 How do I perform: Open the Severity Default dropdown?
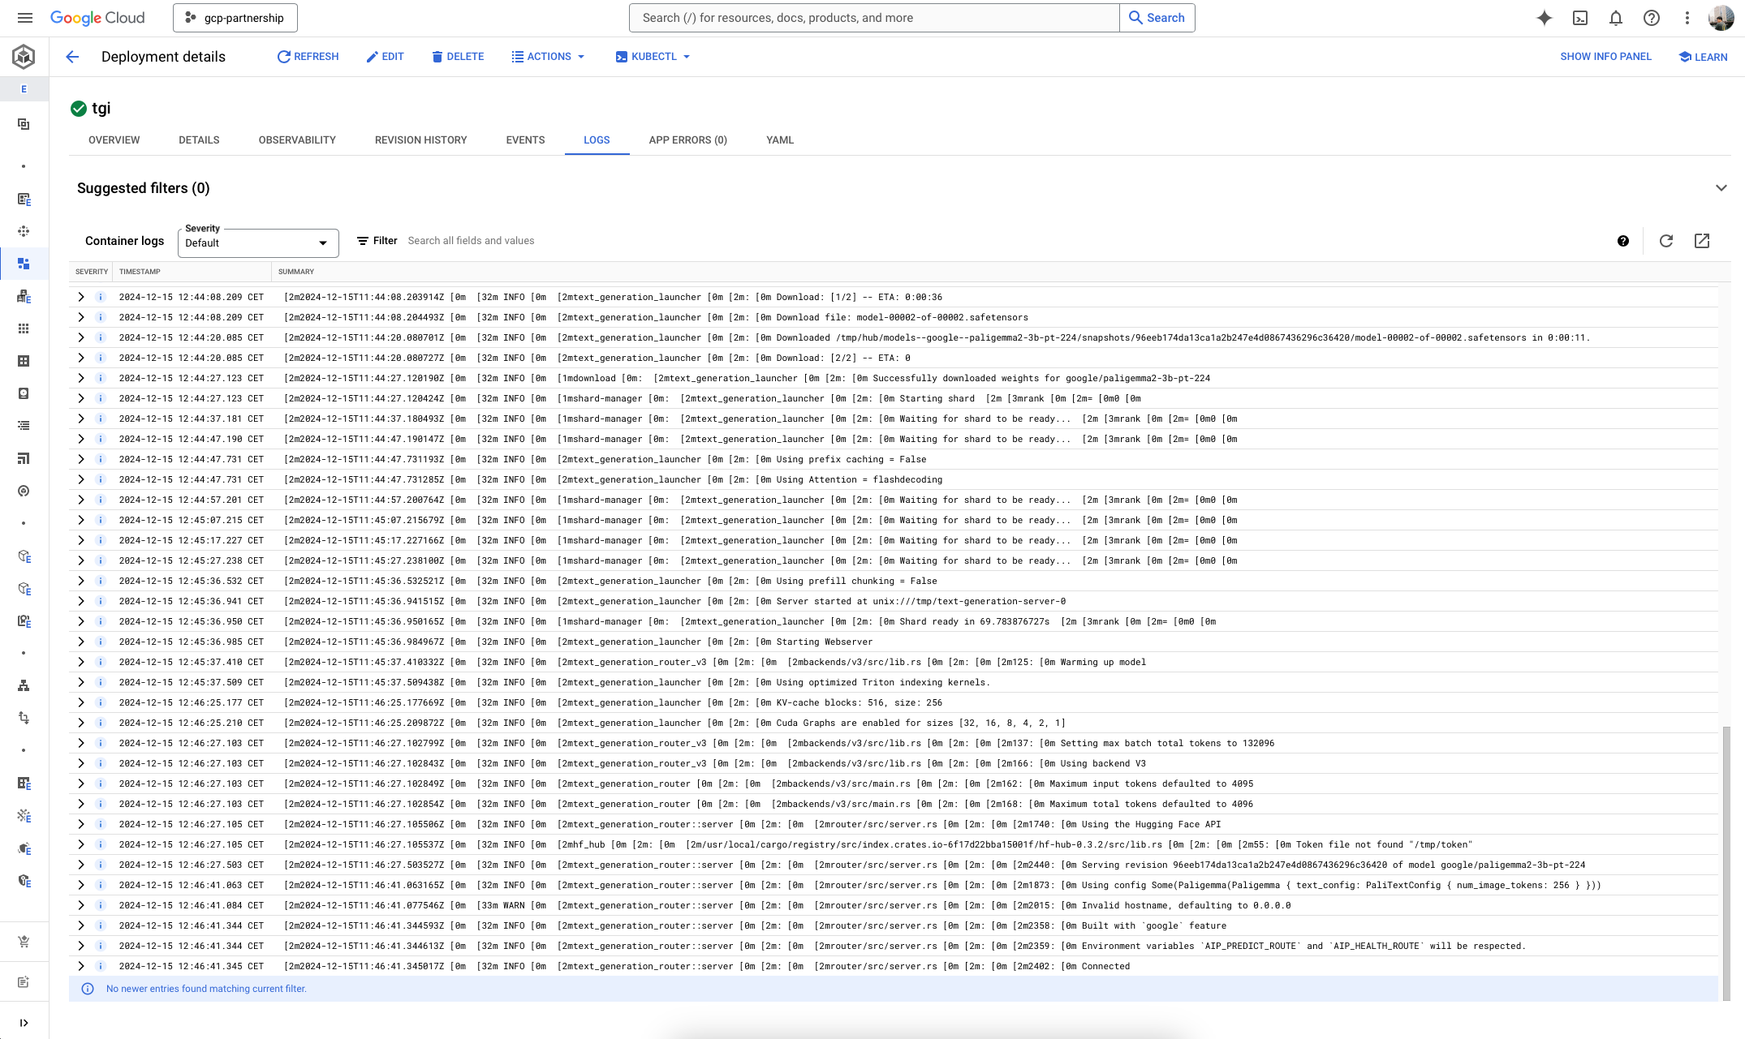pyautogui.click(x=257, y=243)
